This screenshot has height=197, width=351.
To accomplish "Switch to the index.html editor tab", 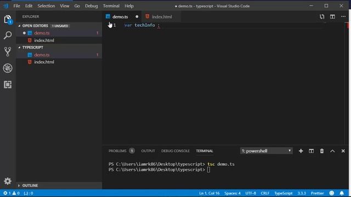I will tap(162, 17).
